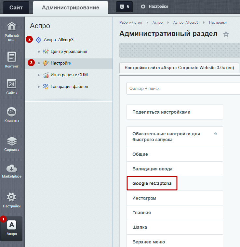Click the arrow after Аспро: Allcorp3 breadcrumb

point(204,22)
